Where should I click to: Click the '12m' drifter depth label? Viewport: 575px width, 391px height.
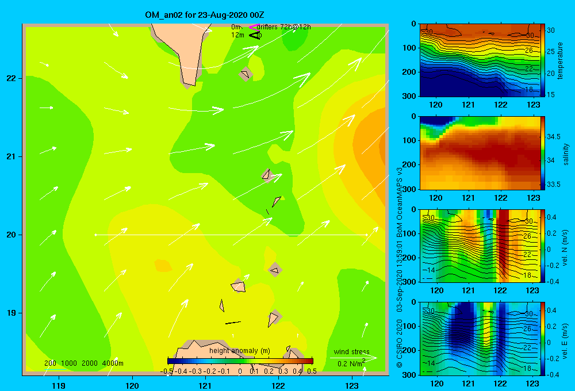pyautogui.click(x=237, y=35)
